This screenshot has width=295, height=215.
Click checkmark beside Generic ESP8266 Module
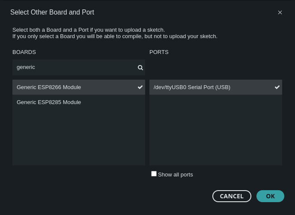pyautogui.click(x=140, y=87)
